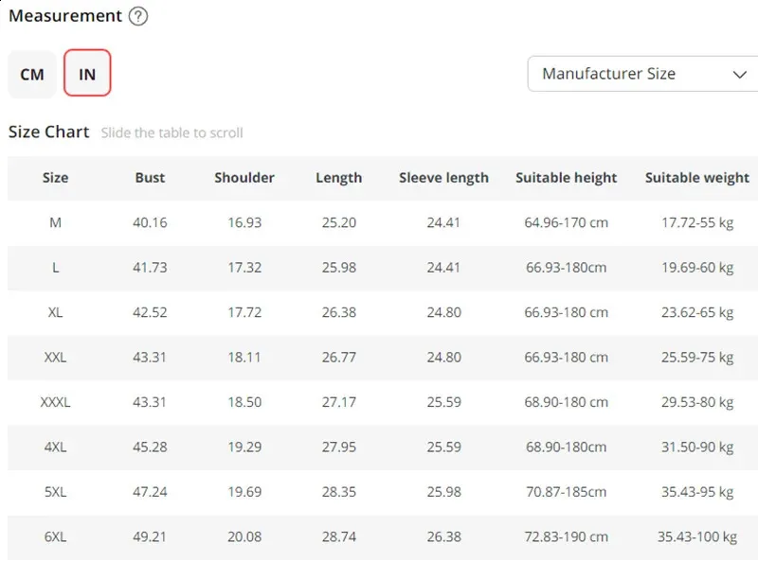Pick the 5XL size row label
The image size is (758, 562).
pos(56,492)
